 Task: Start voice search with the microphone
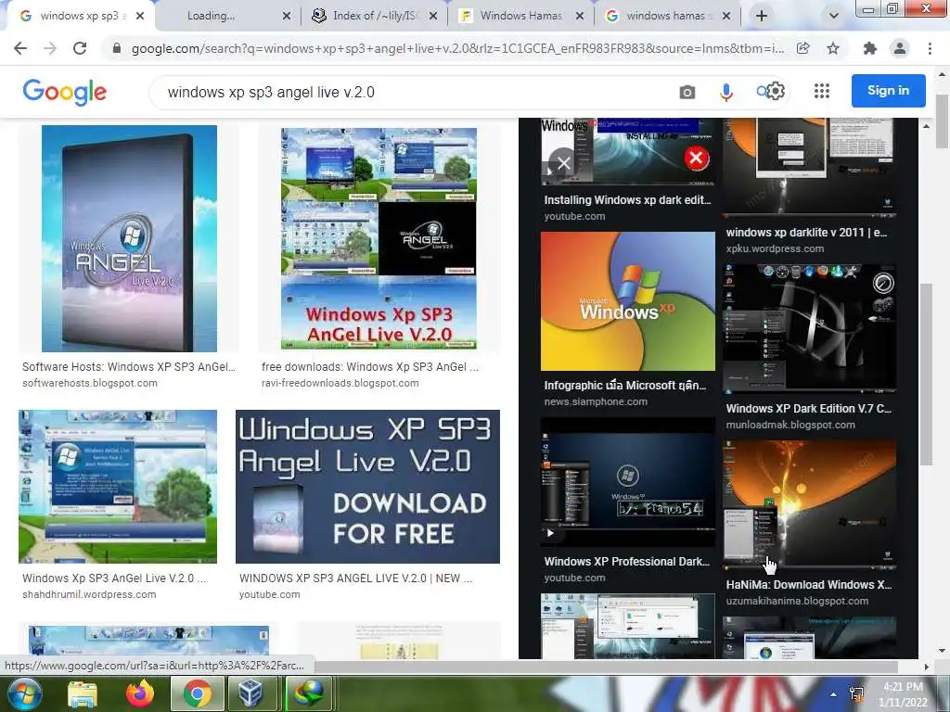coord(725,92)
